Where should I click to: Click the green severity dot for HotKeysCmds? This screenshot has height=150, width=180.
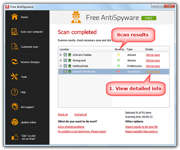click(x=118, y=66)
